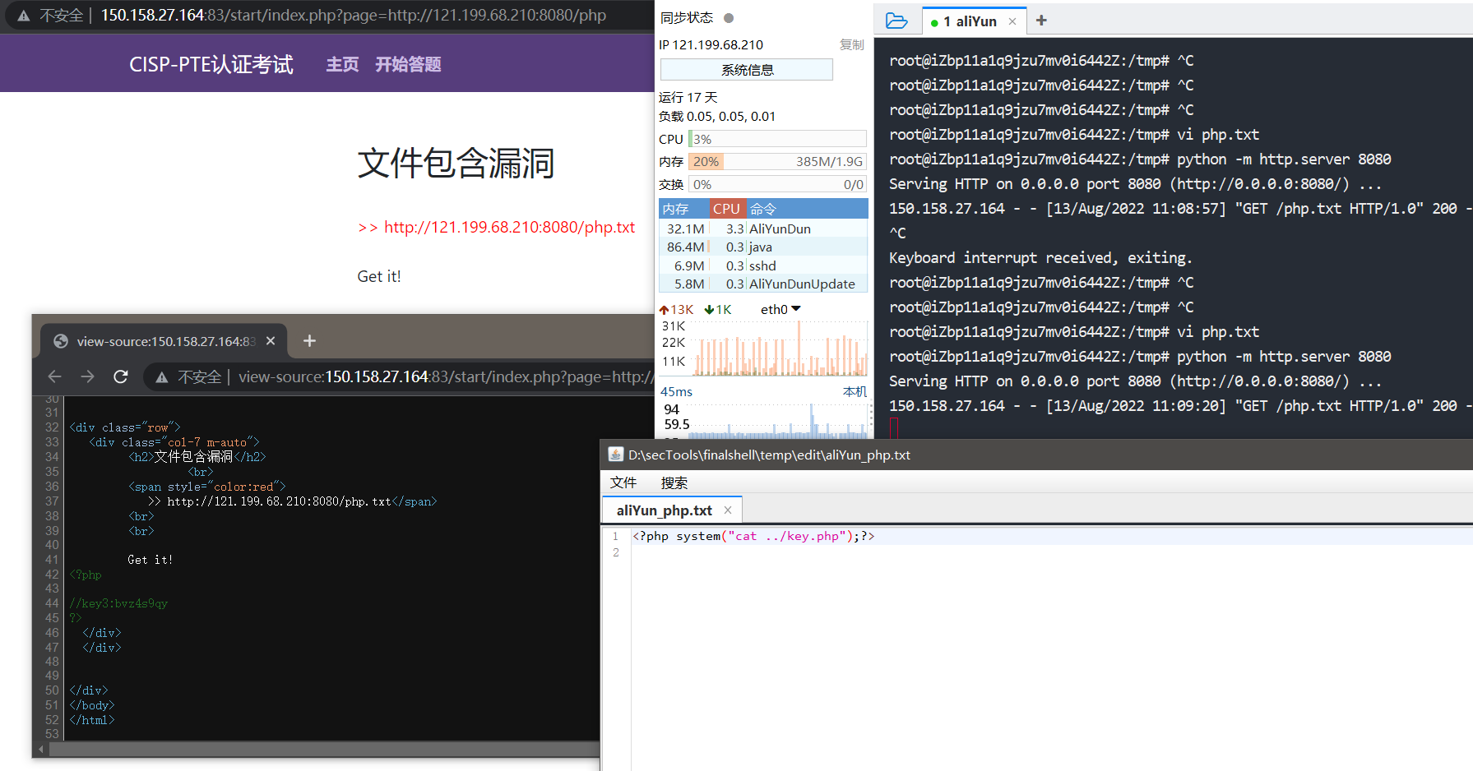This screenshot has height=771, width=1473.
Task: Click the red http://121.199.68.210:8080/php.txt text
Action: [509, 227]
